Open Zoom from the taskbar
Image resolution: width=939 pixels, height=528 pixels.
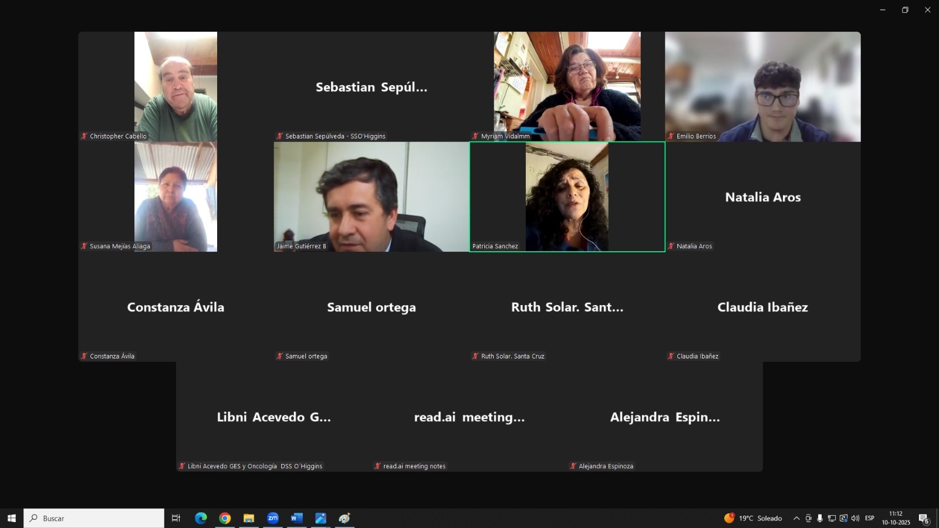tap(273, 518)
